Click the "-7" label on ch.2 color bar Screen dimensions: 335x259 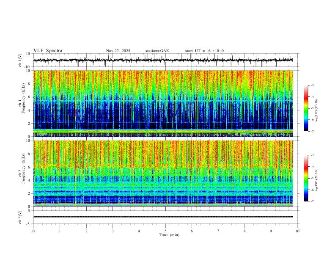pyautogui.click(x=312, y=201)
